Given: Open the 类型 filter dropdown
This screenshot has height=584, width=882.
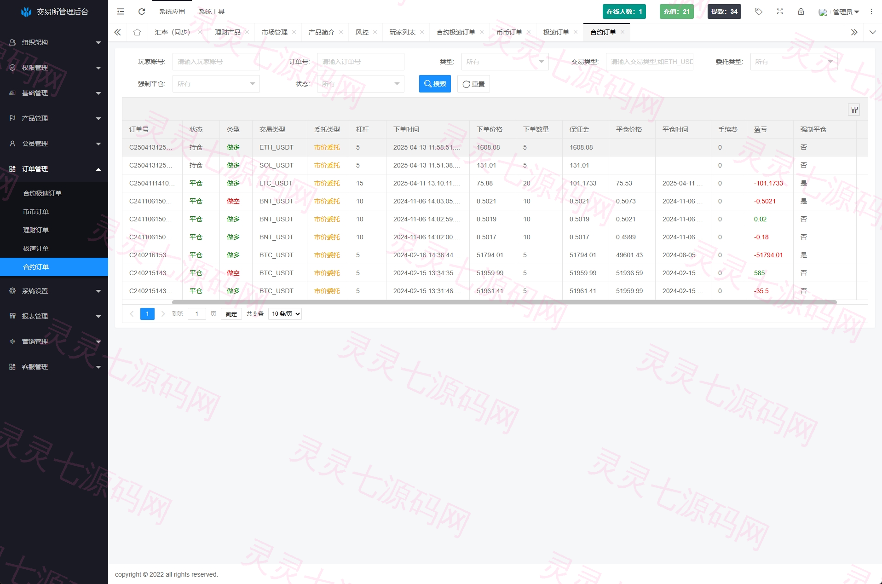Looking at the screenshot, I should point(505,62).
